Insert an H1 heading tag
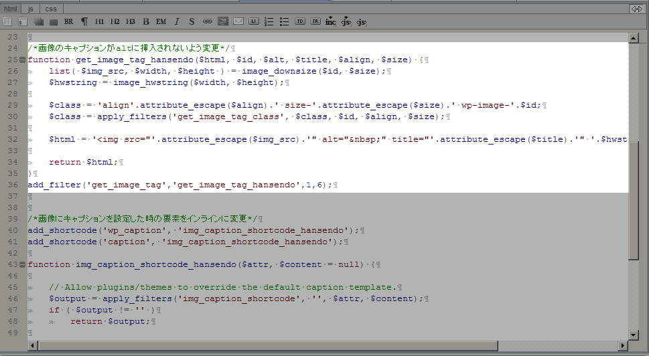The height and width of the screenshot is (356, 649). pyautogui.click(x=99, y=21)
